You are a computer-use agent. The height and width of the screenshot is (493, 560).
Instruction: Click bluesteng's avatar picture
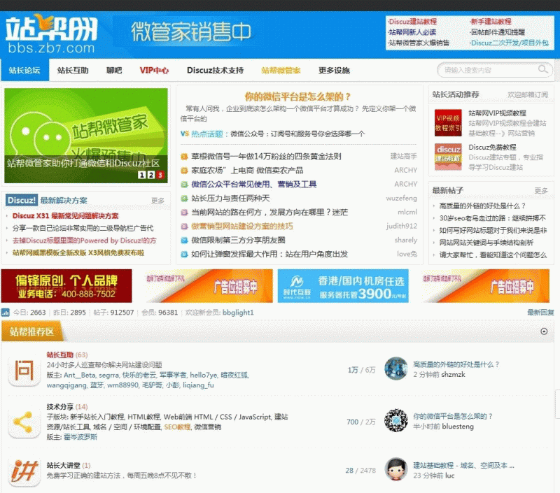(x=397, y=421)
